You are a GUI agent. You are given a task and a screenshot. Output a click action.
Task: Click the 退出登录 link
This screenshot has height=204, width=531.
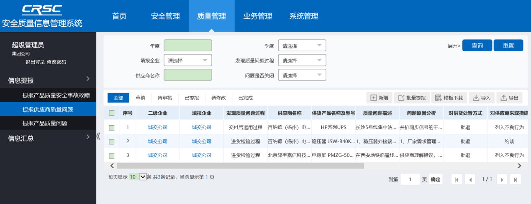35,62
